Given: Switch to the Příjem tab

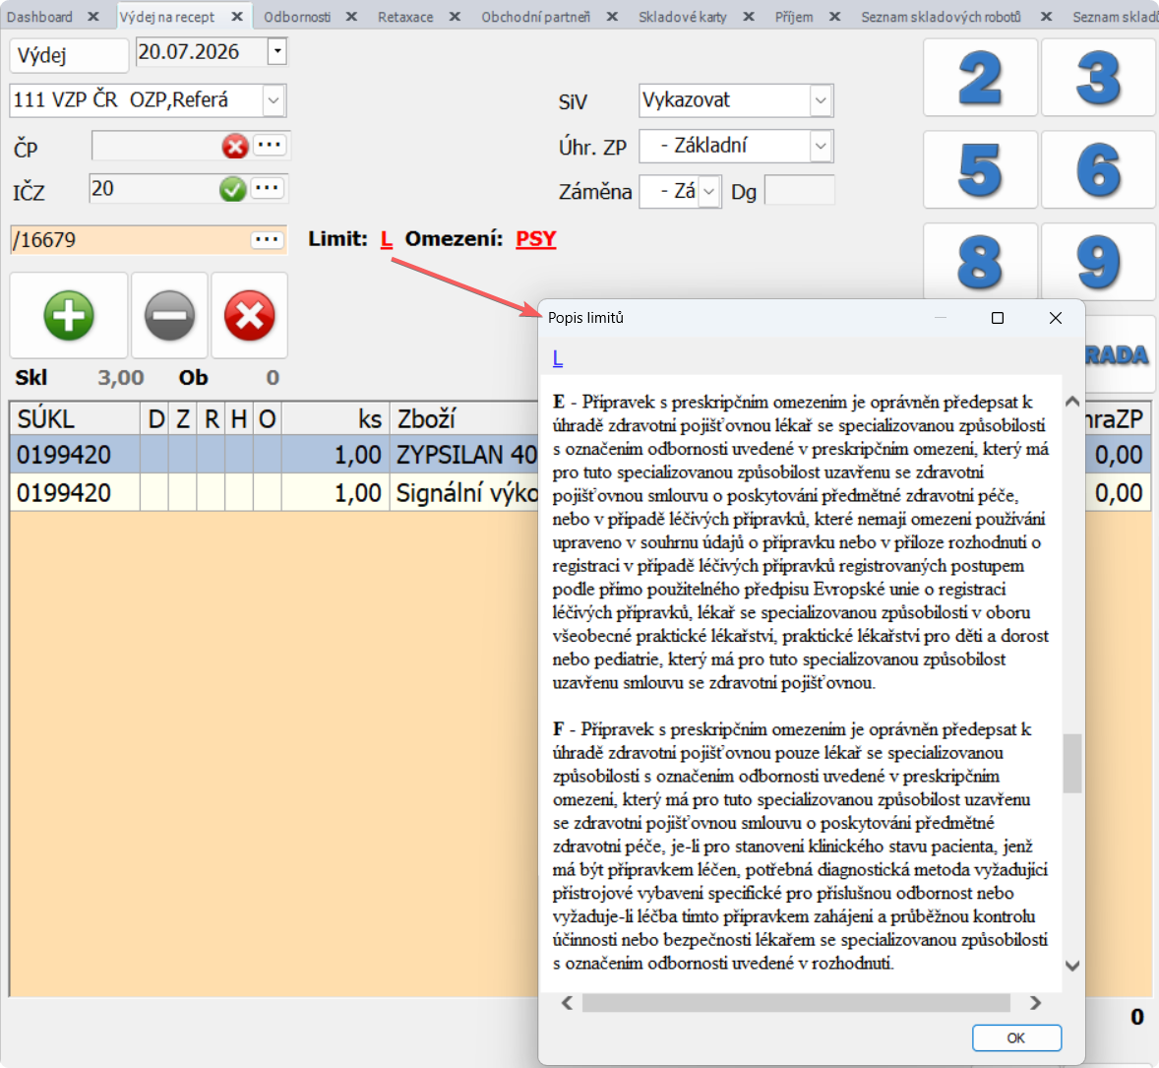Looking at the screenshot, I should [794, 17].
